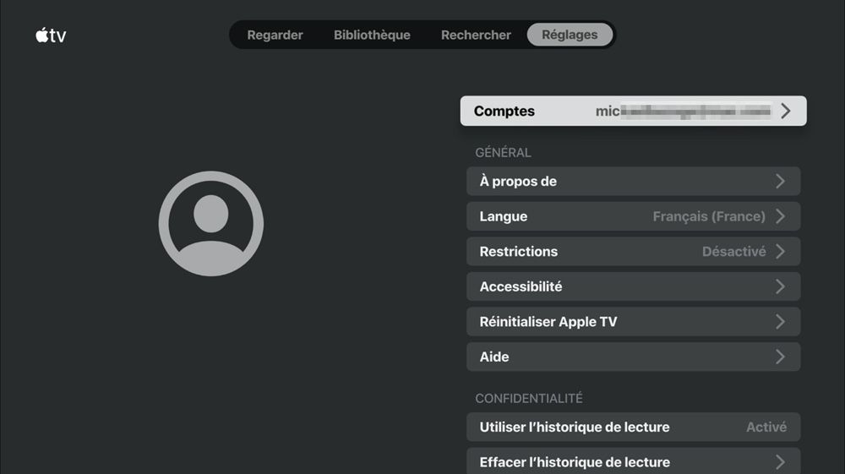Open Réinitialiser Apple TV

coord(633,322)
